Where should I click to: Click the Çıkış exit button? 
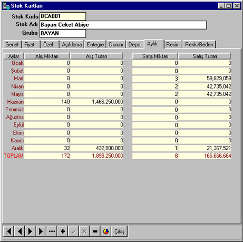click(x=119, y=231)
